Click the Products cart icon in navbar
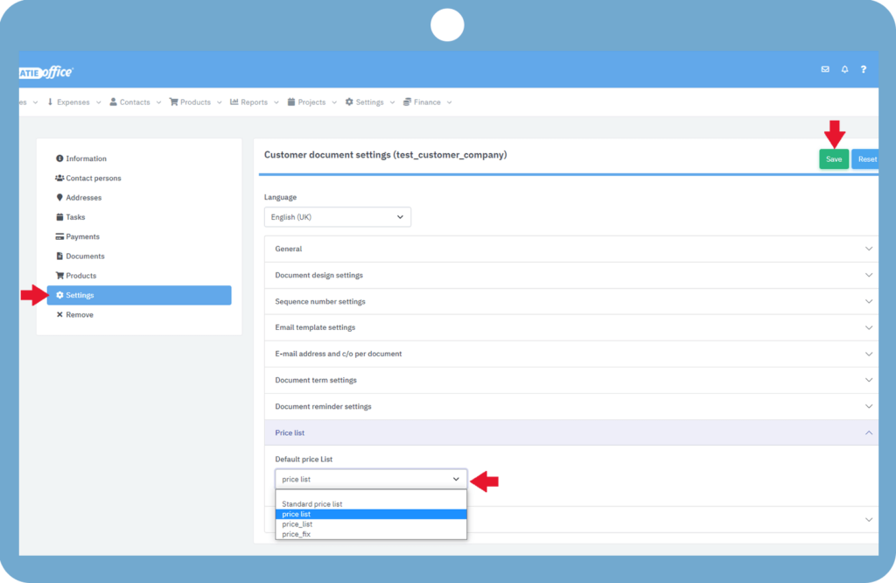Screen dimensions: 896x583 click(174, 102)
